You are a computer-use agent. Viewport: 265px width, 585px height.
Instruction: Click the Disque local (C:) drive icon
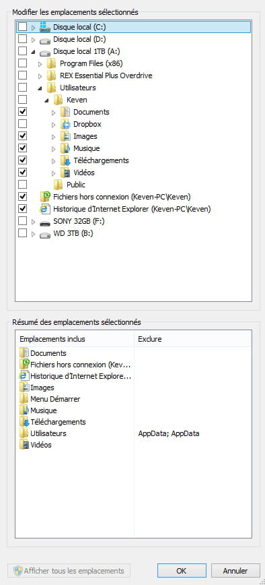click(x=44, y=27)
